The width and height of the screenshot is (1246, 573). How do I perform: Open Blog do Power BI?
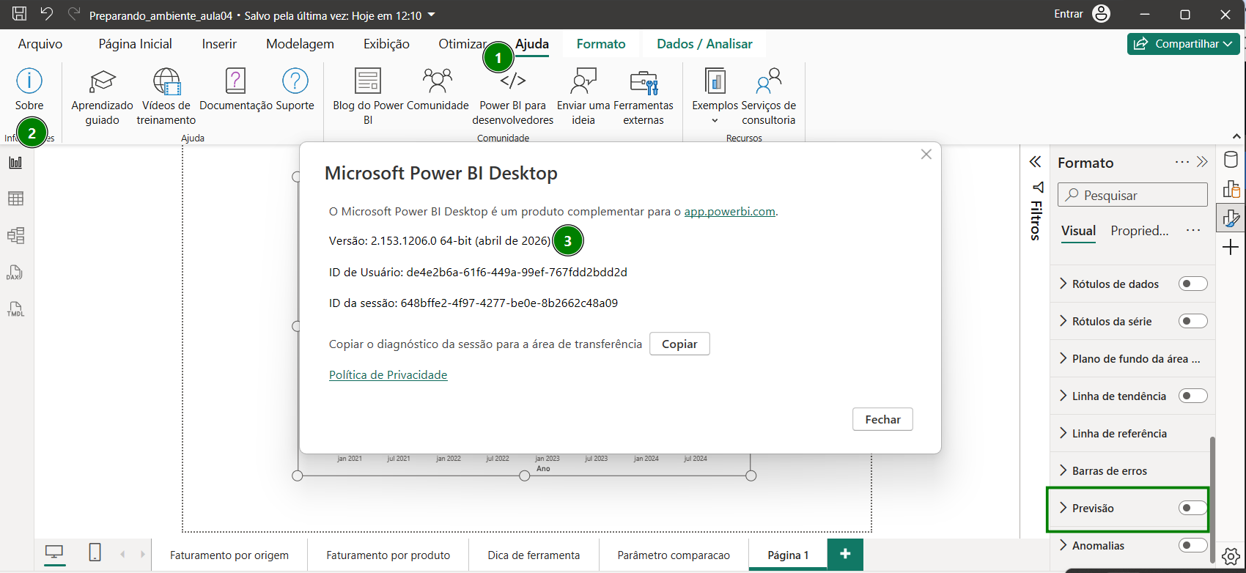pos(368,97)
